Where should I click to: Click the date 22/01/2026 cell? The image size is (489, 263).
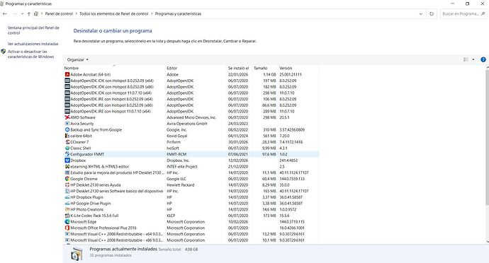tap(238, 74)
